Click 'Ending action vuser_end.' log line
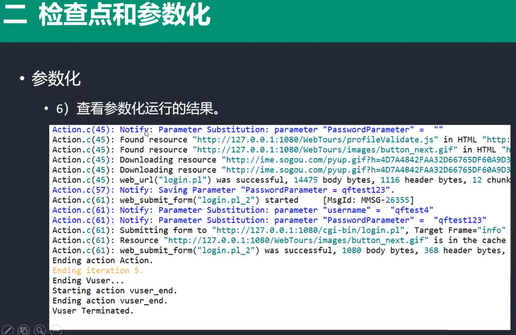This screenshot has height=335, width=516. pos(110,301)
